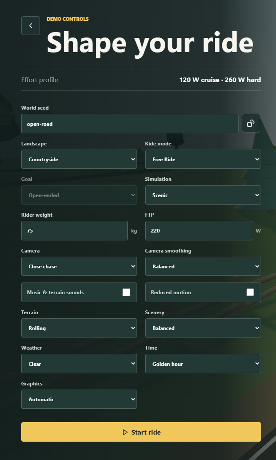Open the Simulation dropdown set to Scenic
276x460 pixels.
tap(203, 195)
